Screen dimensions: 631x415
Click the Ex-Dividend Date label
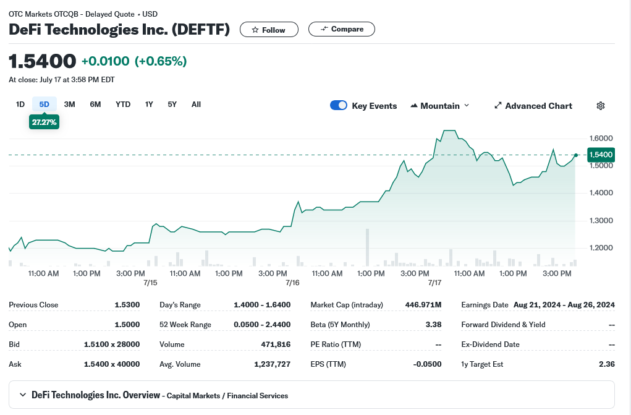pyautogui.click(x=490, y=344)
